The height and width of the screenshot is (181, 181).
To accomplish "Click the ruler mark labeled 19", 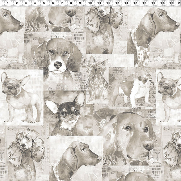I will [172, 3].
